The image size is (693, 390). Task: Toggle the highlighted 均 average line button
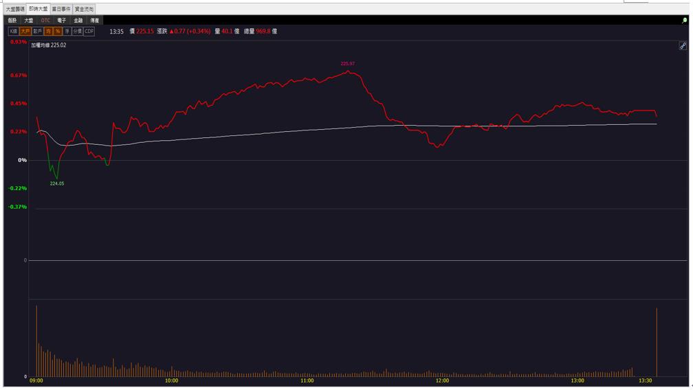pos(48,32)
